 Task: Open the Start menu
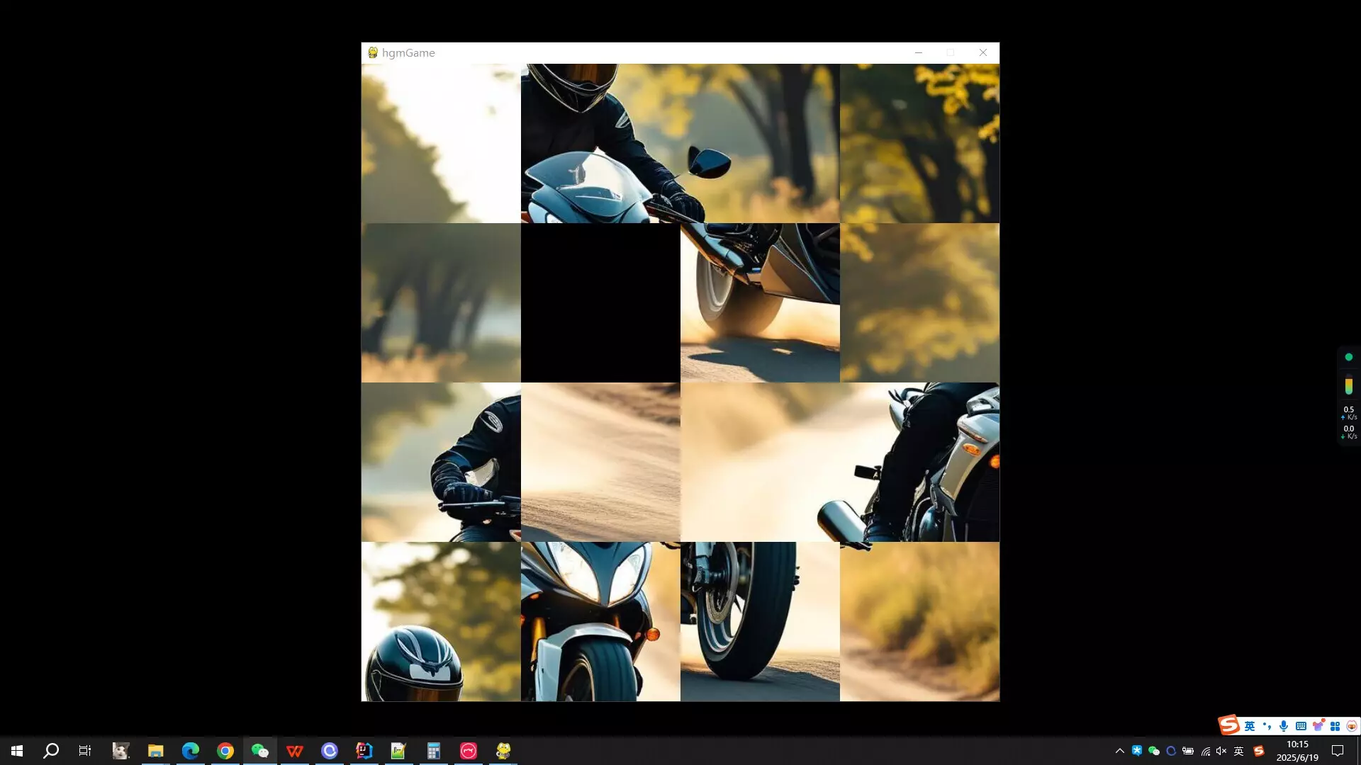(x=16, y=750)
